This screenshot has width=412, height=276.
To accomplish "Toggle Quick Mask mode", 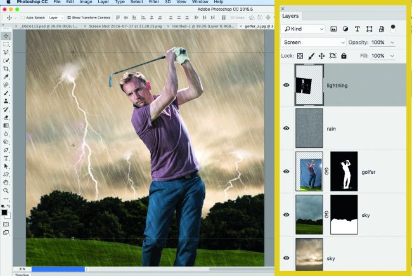I will point(6,224).
